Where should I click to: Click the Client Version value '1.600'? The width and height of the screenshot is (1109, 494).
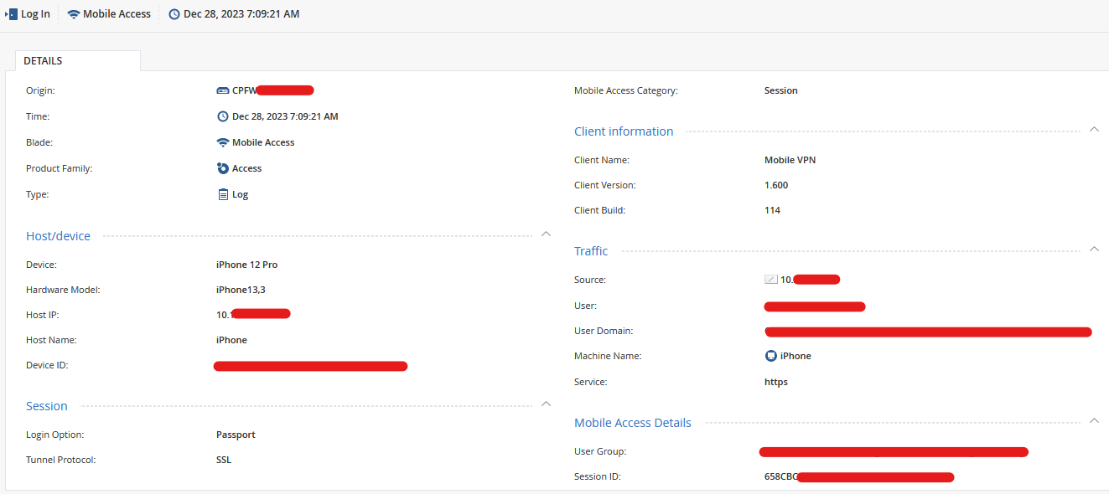point(776,185)
